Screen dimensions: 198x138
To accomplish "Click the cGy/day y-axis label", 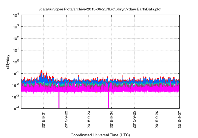I will click(x=8, y=62).
